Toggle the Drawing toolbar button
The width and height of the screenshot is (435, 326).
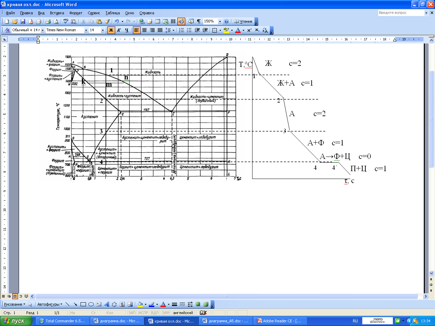(181, 21)
